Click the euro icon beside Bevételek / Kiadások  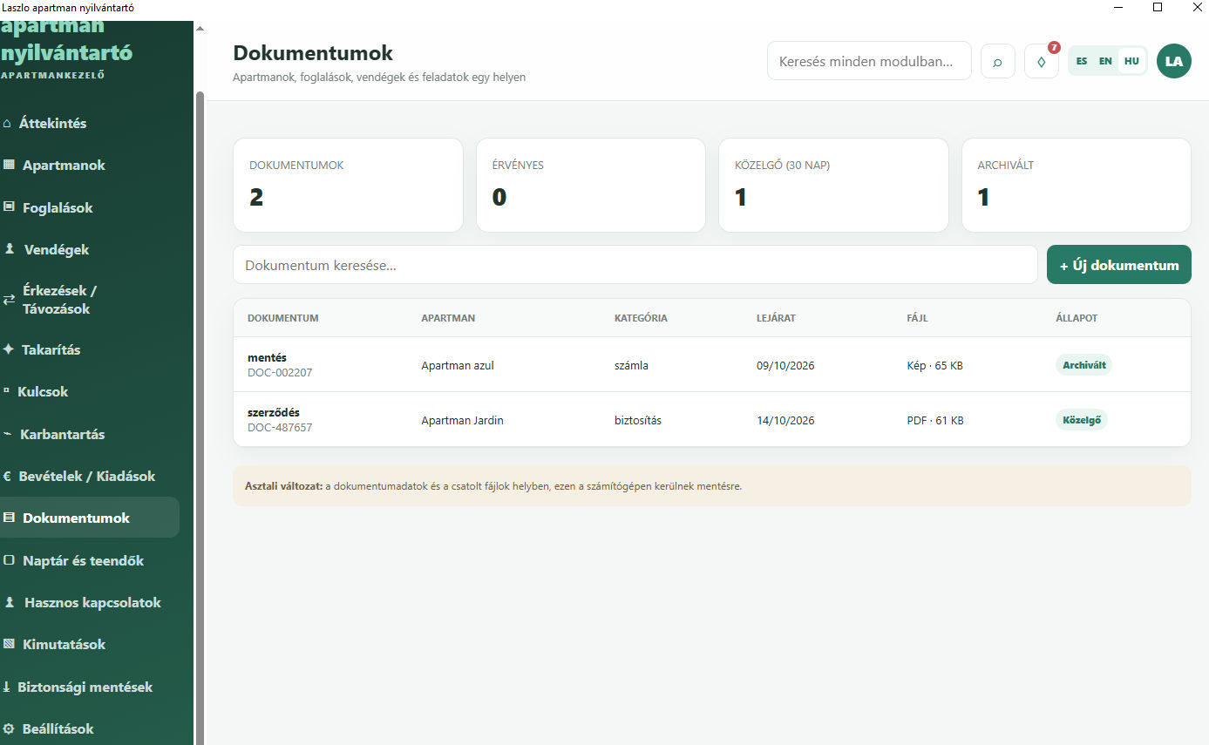point(7,477)
